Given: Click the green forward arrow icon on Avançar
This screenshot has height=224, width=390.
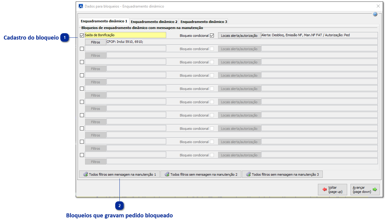Looking at the screenshot, I should point(375,190).
